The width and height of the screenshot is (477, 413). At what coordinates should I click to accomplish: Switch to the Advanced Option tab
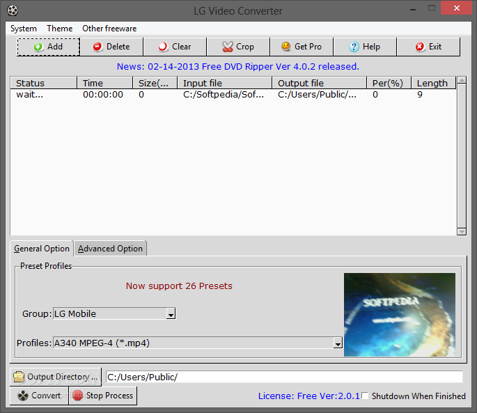tap(110, 249)
